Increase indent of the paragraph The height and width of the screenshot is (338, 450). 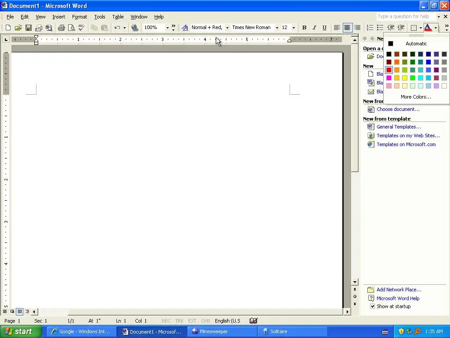pos(401,28)
